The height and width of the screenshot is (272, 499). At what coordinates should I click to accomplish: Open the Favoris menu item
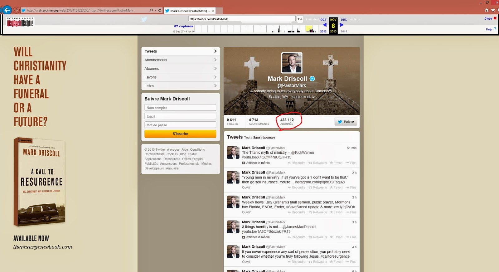181,77
